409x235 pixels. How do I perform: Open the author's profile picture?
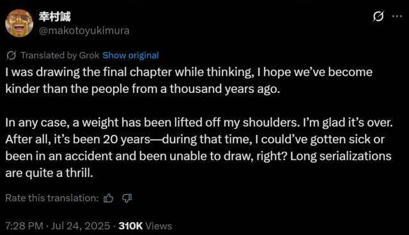pyautogui.click(x=19, y=24)
